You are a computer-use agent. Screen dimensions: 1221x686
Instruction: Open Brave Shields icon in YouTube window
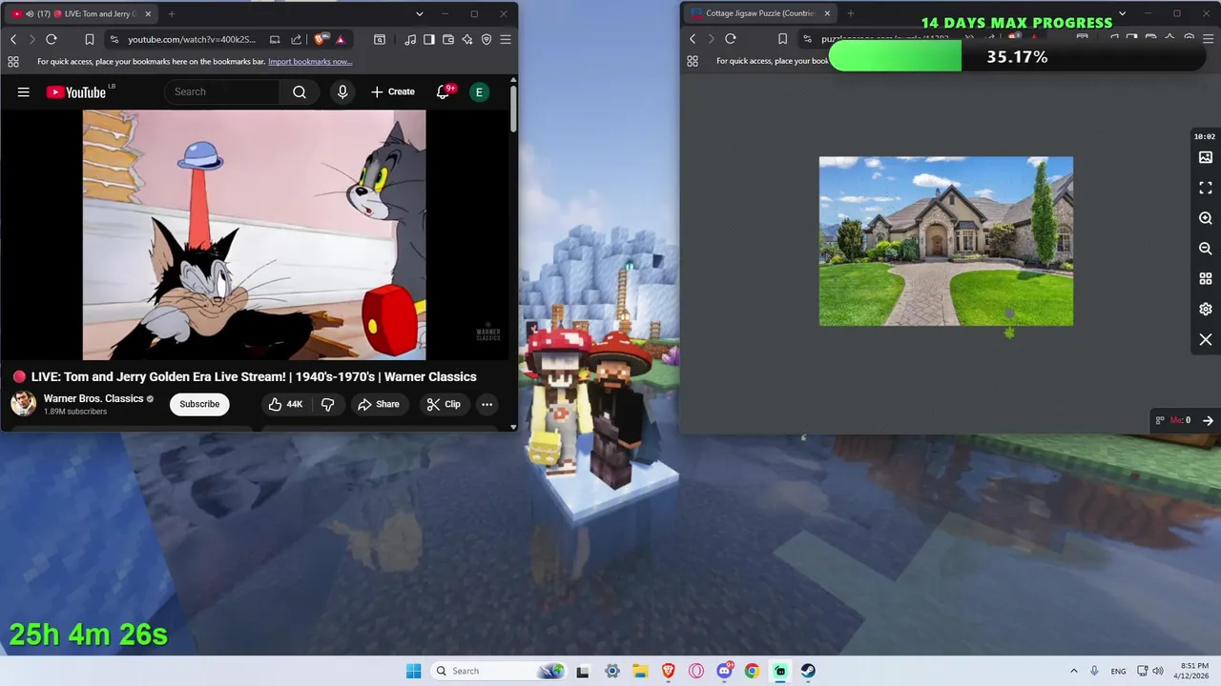pyautogui.click(x=321, y=39)
